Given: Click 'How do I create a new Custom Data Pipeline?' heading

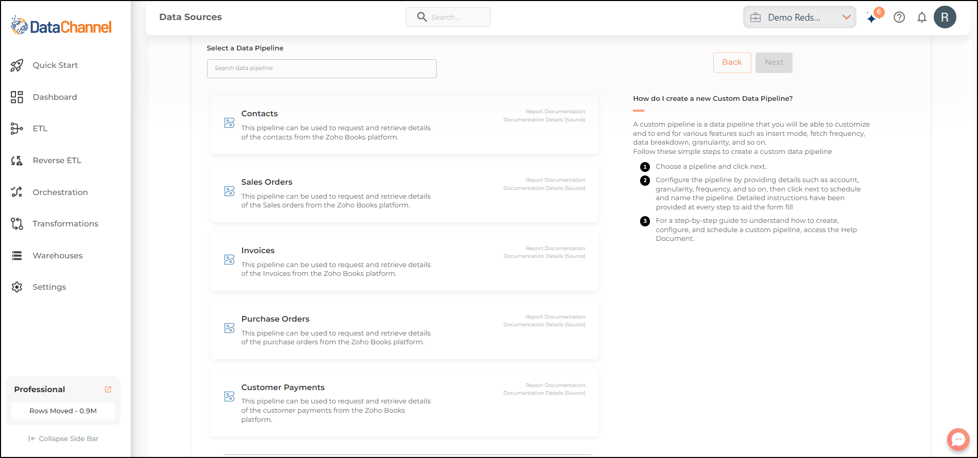Looking at the screenshot, I should pyautogui.click(x=713, y=99).
